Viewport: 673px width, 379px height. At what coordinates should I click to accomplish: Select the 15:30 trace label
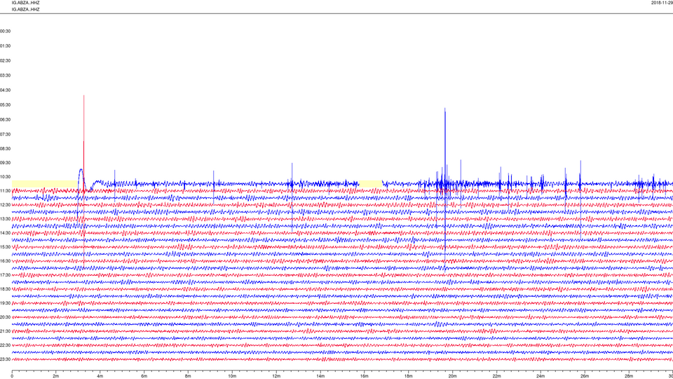coord(5,247)
